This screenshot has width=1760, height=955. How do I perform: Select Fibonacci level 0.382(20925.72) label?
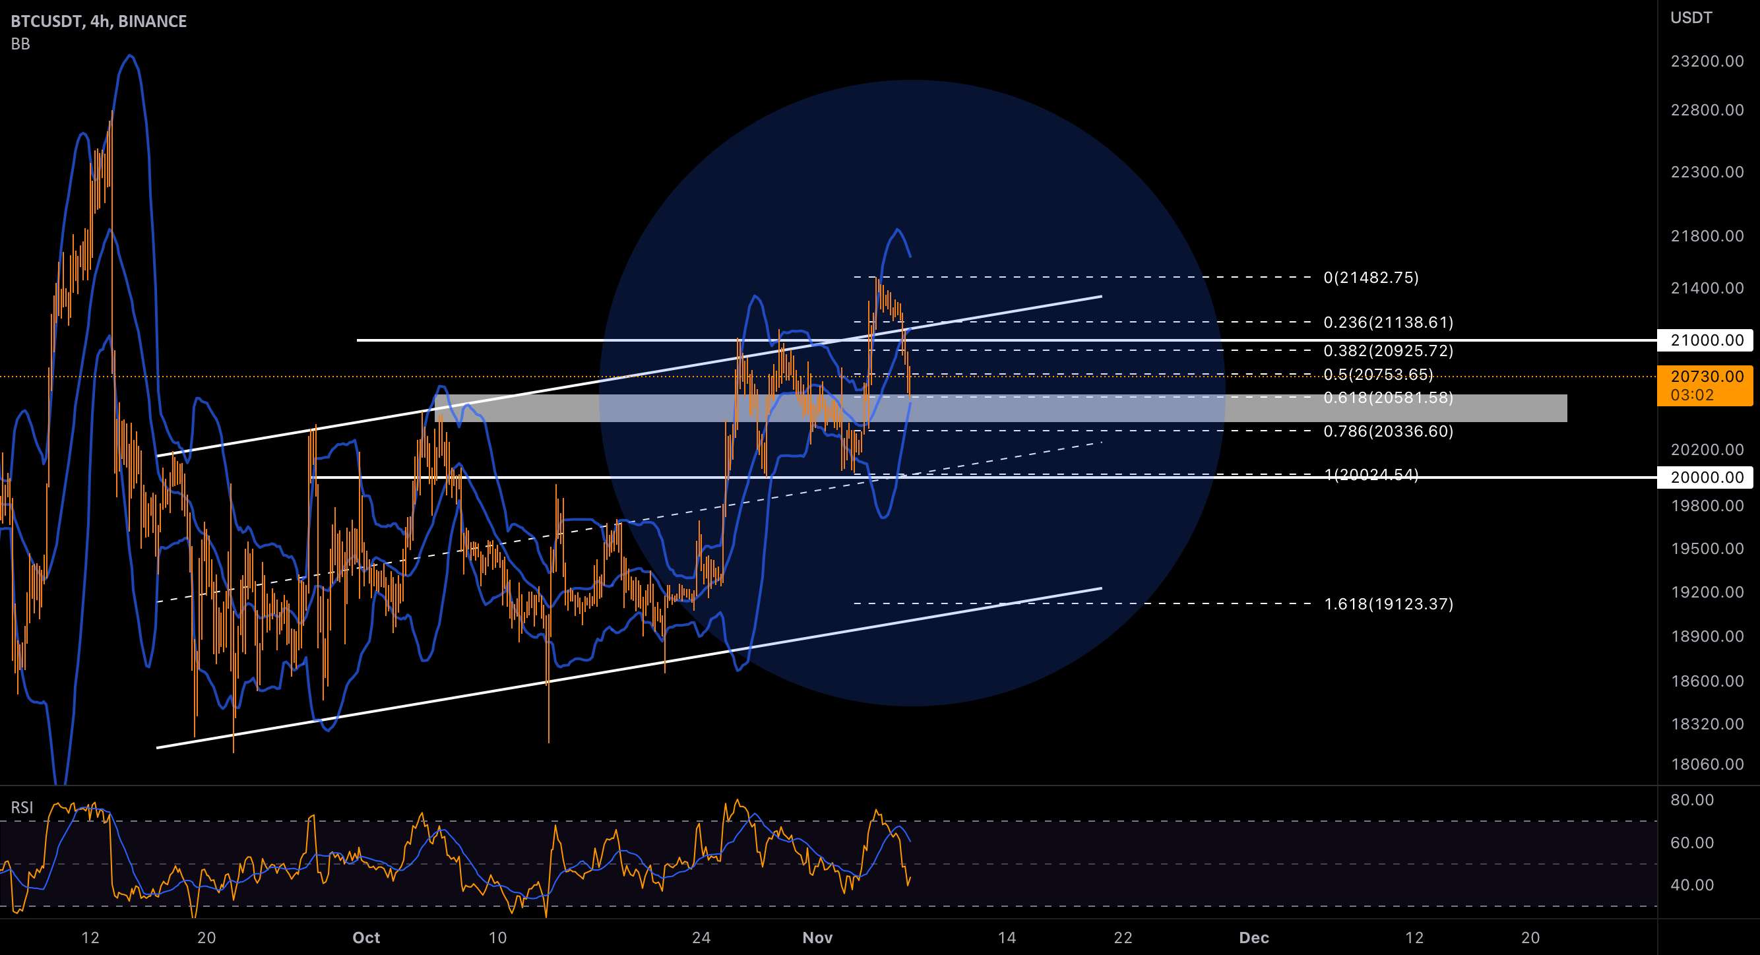1389,350
